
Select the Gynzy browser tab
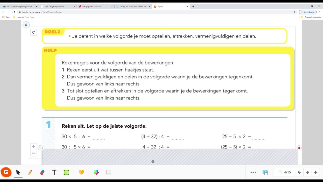click(171, 6)
